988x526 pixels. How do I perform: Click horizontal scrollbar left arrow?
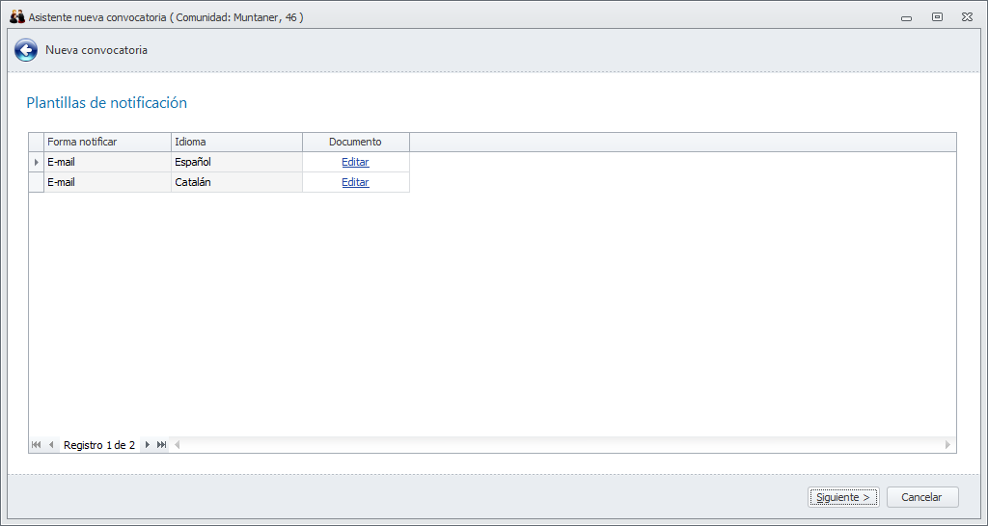point(178,445)
